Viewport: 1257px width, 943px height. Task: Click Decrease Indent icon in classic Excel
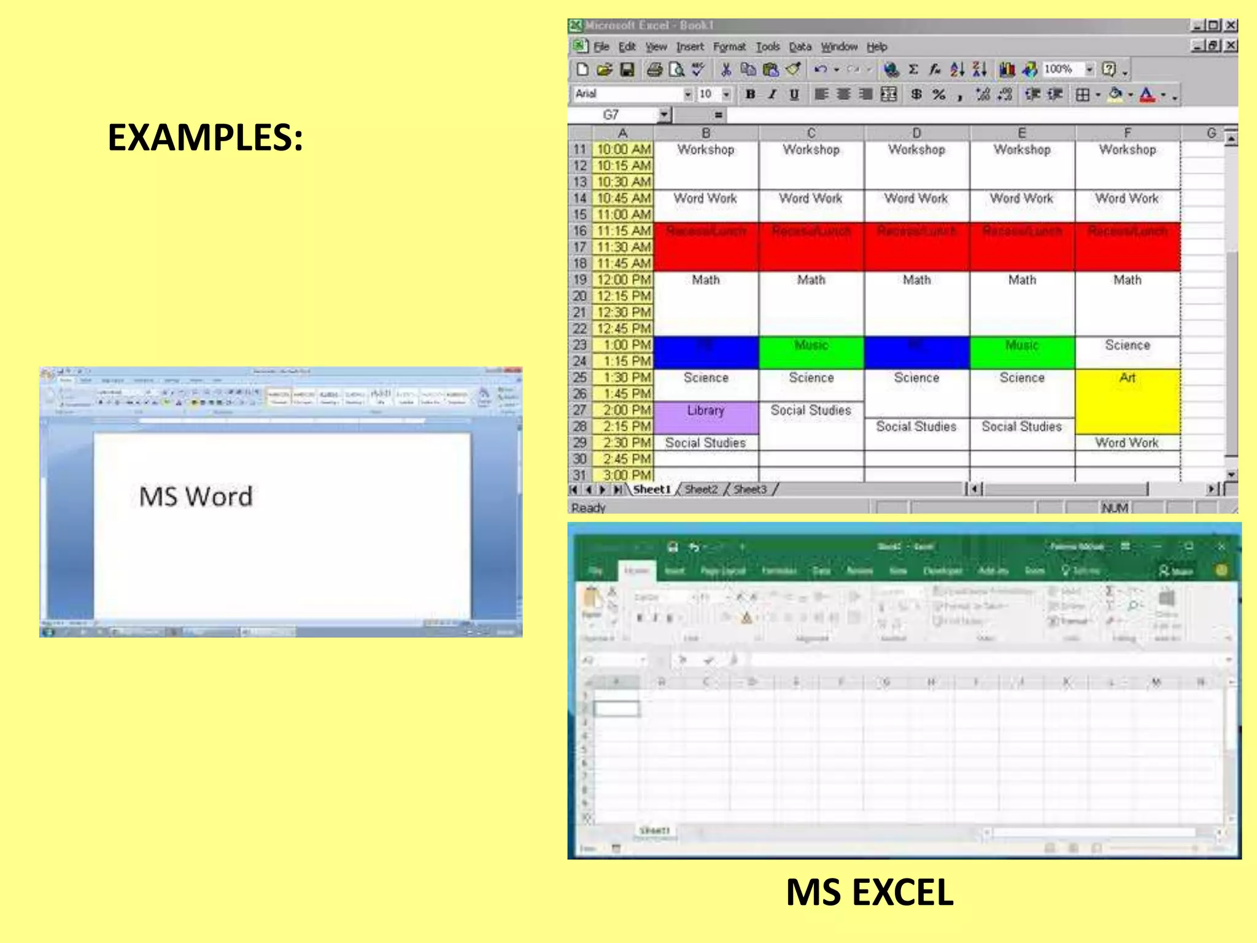click(1033, 94)
